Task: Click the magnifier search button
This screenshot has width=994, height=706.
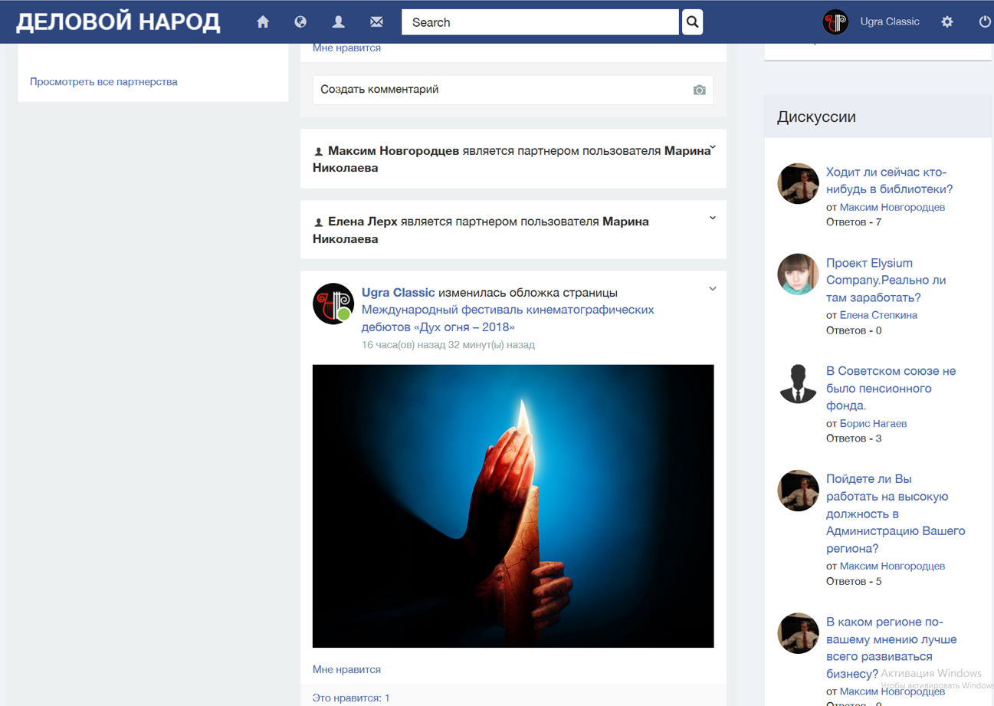Action: point(692,22)
